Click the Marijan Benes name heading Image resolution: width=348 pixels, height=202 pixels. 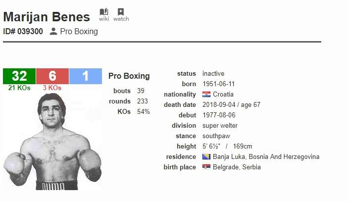[x=47, y=17]
